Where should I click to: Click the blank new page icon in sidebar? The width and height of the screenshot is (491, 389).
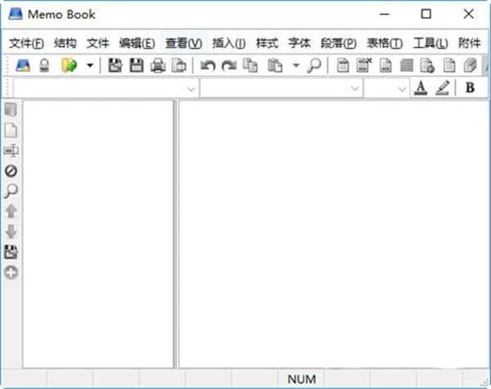[x=11, y=130]
